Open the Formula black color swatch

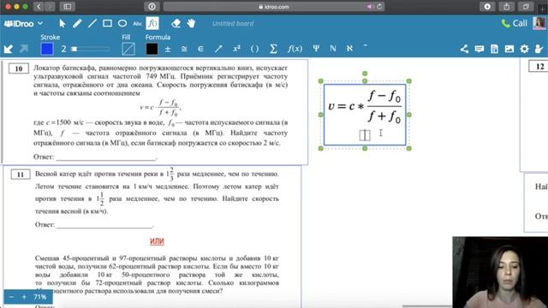152,49
